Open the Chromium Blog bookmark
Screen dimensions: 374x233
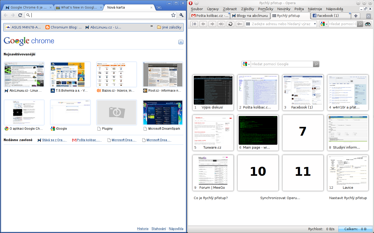pos(64,27)
